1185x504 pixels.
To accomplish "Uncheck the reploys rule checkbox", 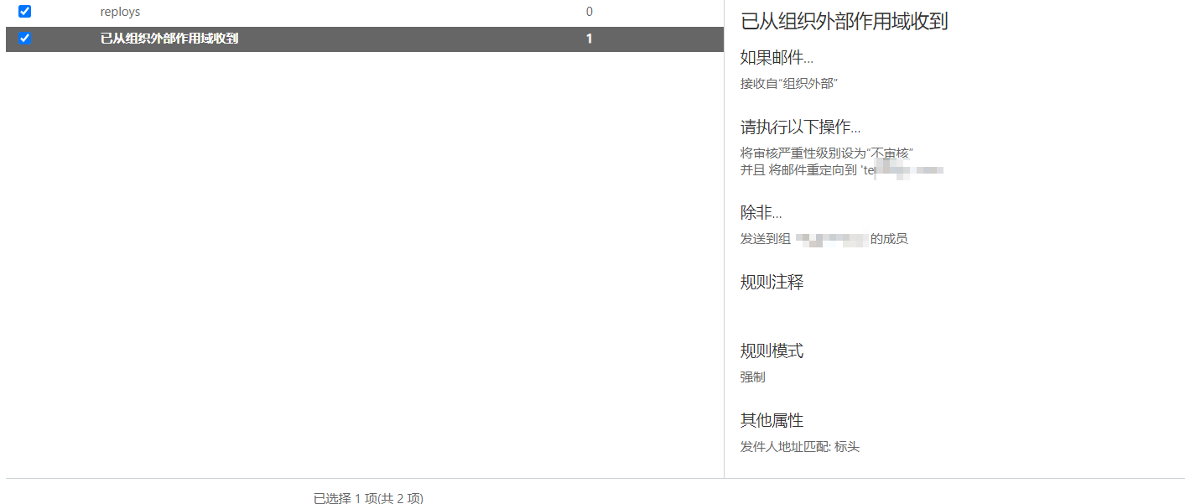I will 24,12.
